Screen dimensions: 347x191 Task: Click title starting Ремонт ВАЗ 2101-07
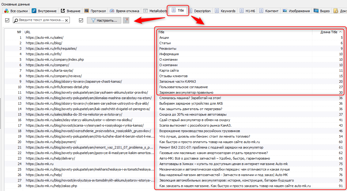pyautogui.click(x=211, y=147)
